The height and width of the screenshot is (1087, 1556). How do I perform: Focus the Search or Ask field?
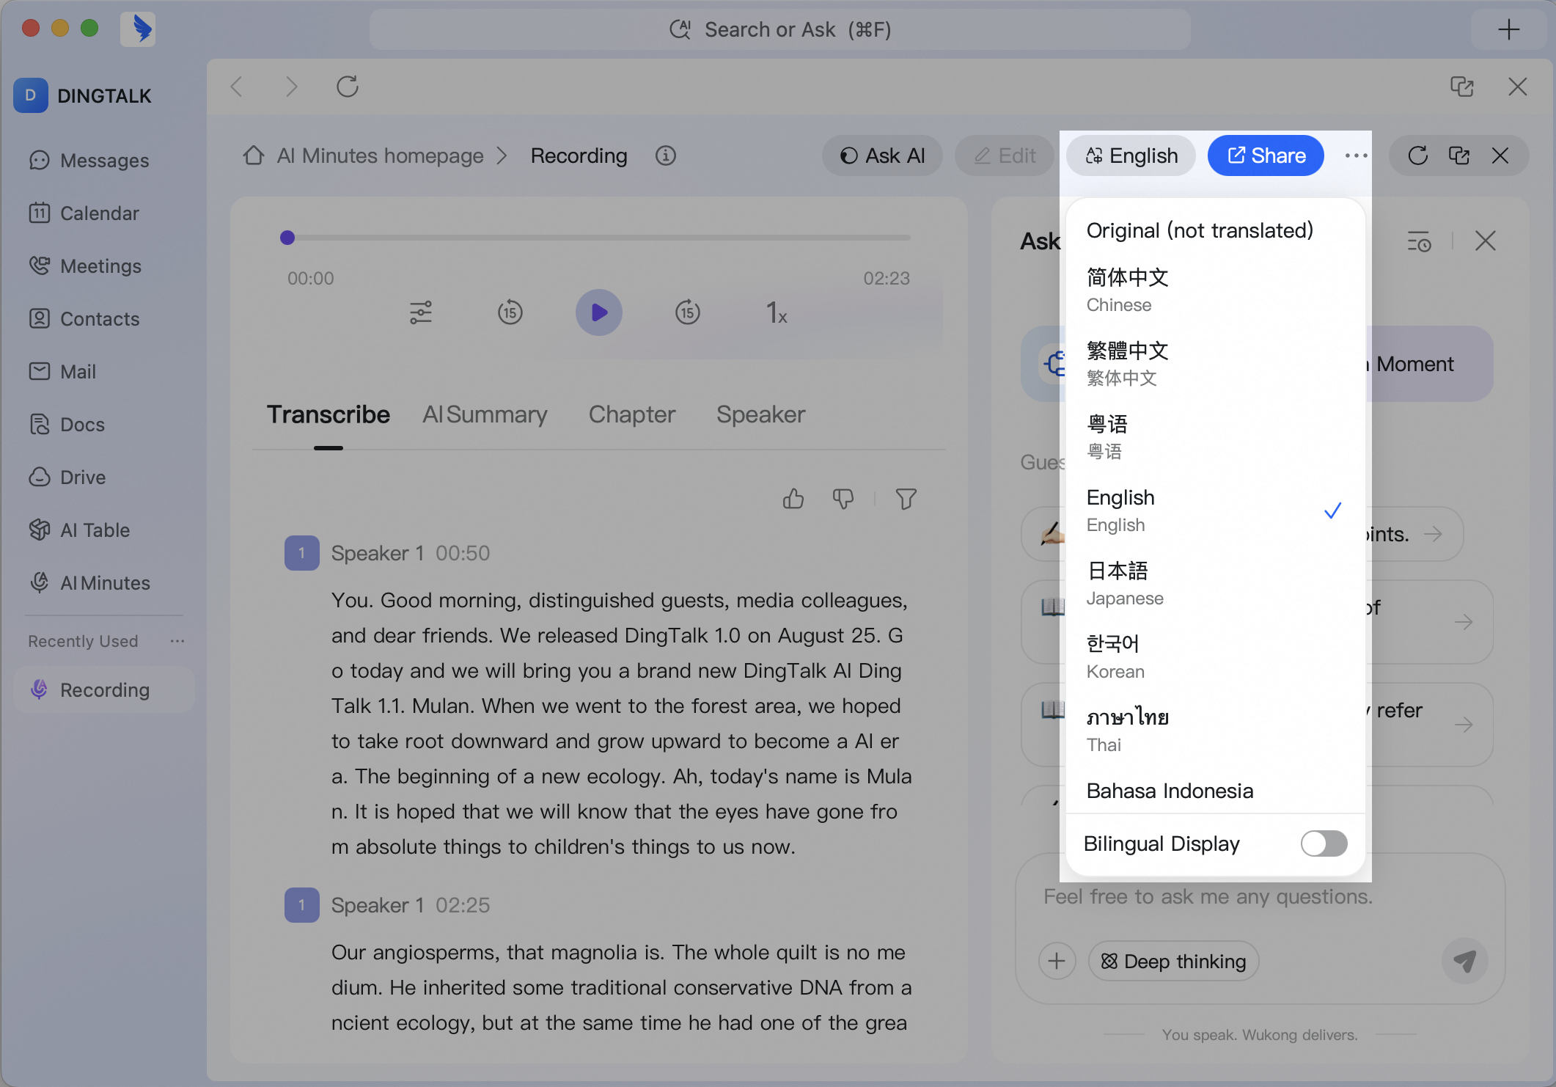pyautogui.click(x=780, y=29)
